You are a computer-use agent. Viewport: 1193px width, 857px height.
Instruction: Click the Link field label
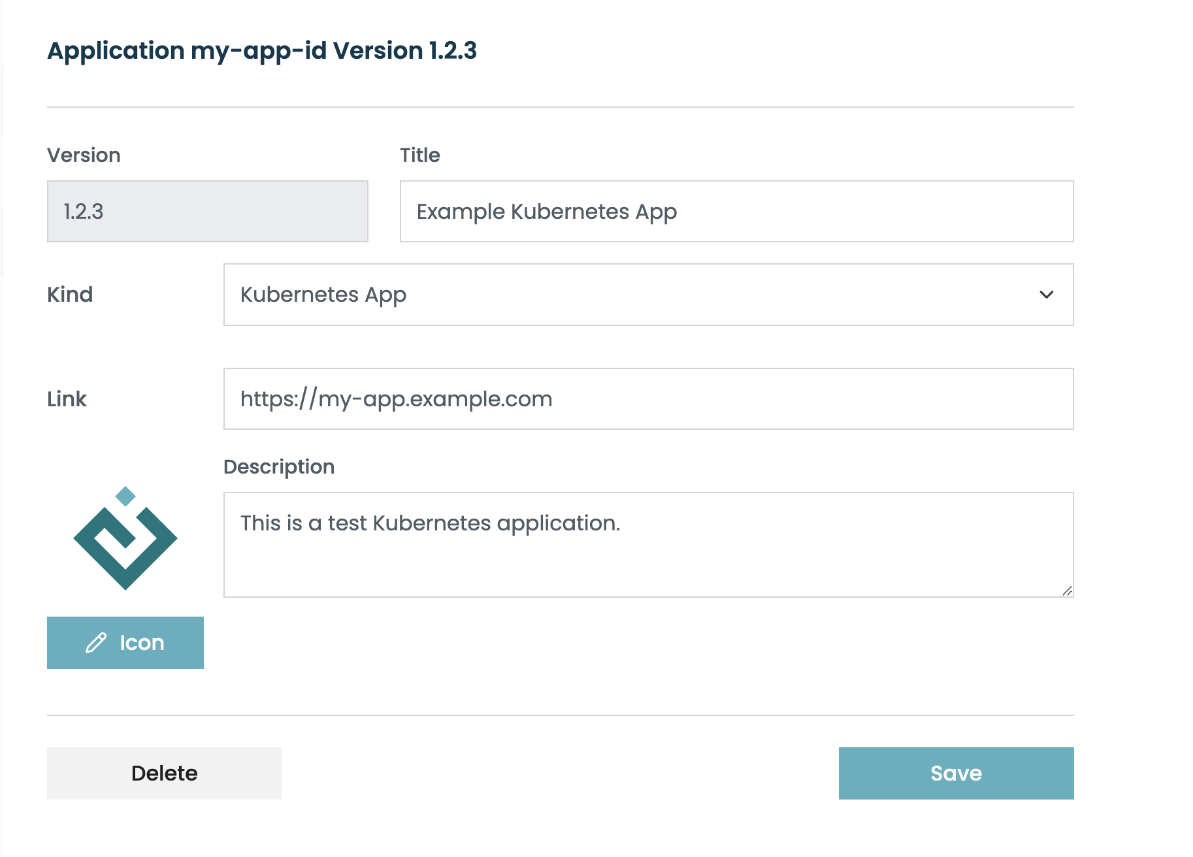[x=67, y=399]
